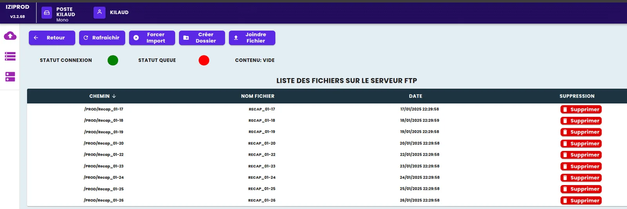Click the trash icon for RECAP_01-25
Screen dimensions: 627x209
point(565,189)
